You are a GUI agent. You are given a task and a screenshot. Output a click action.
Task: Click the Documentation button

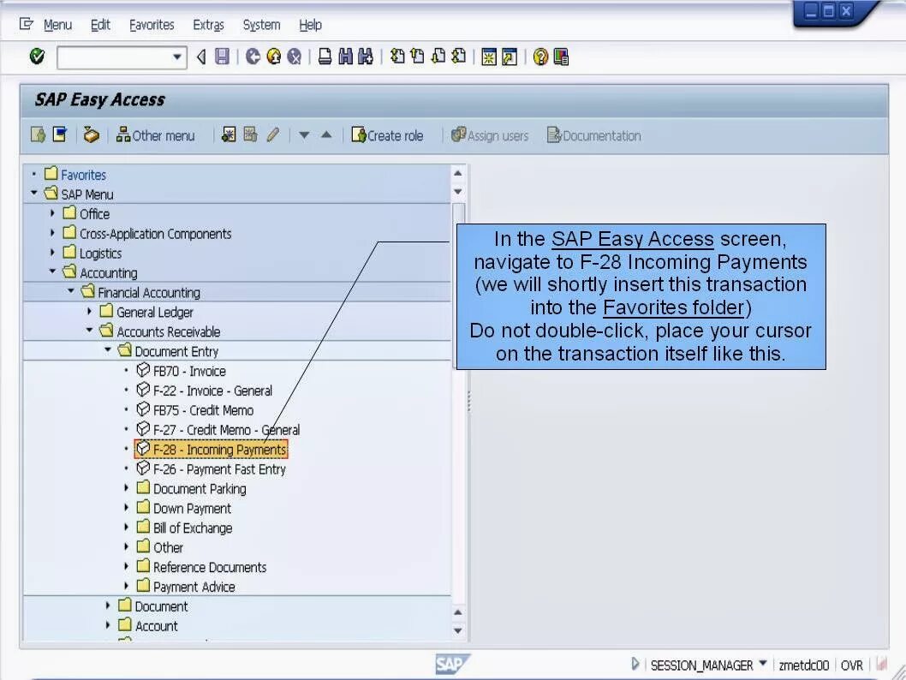point(594,135)
